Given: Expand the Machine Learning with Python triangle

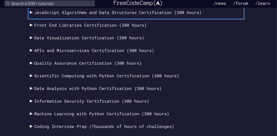Looking at the screenshot, I should pos(31,114).
